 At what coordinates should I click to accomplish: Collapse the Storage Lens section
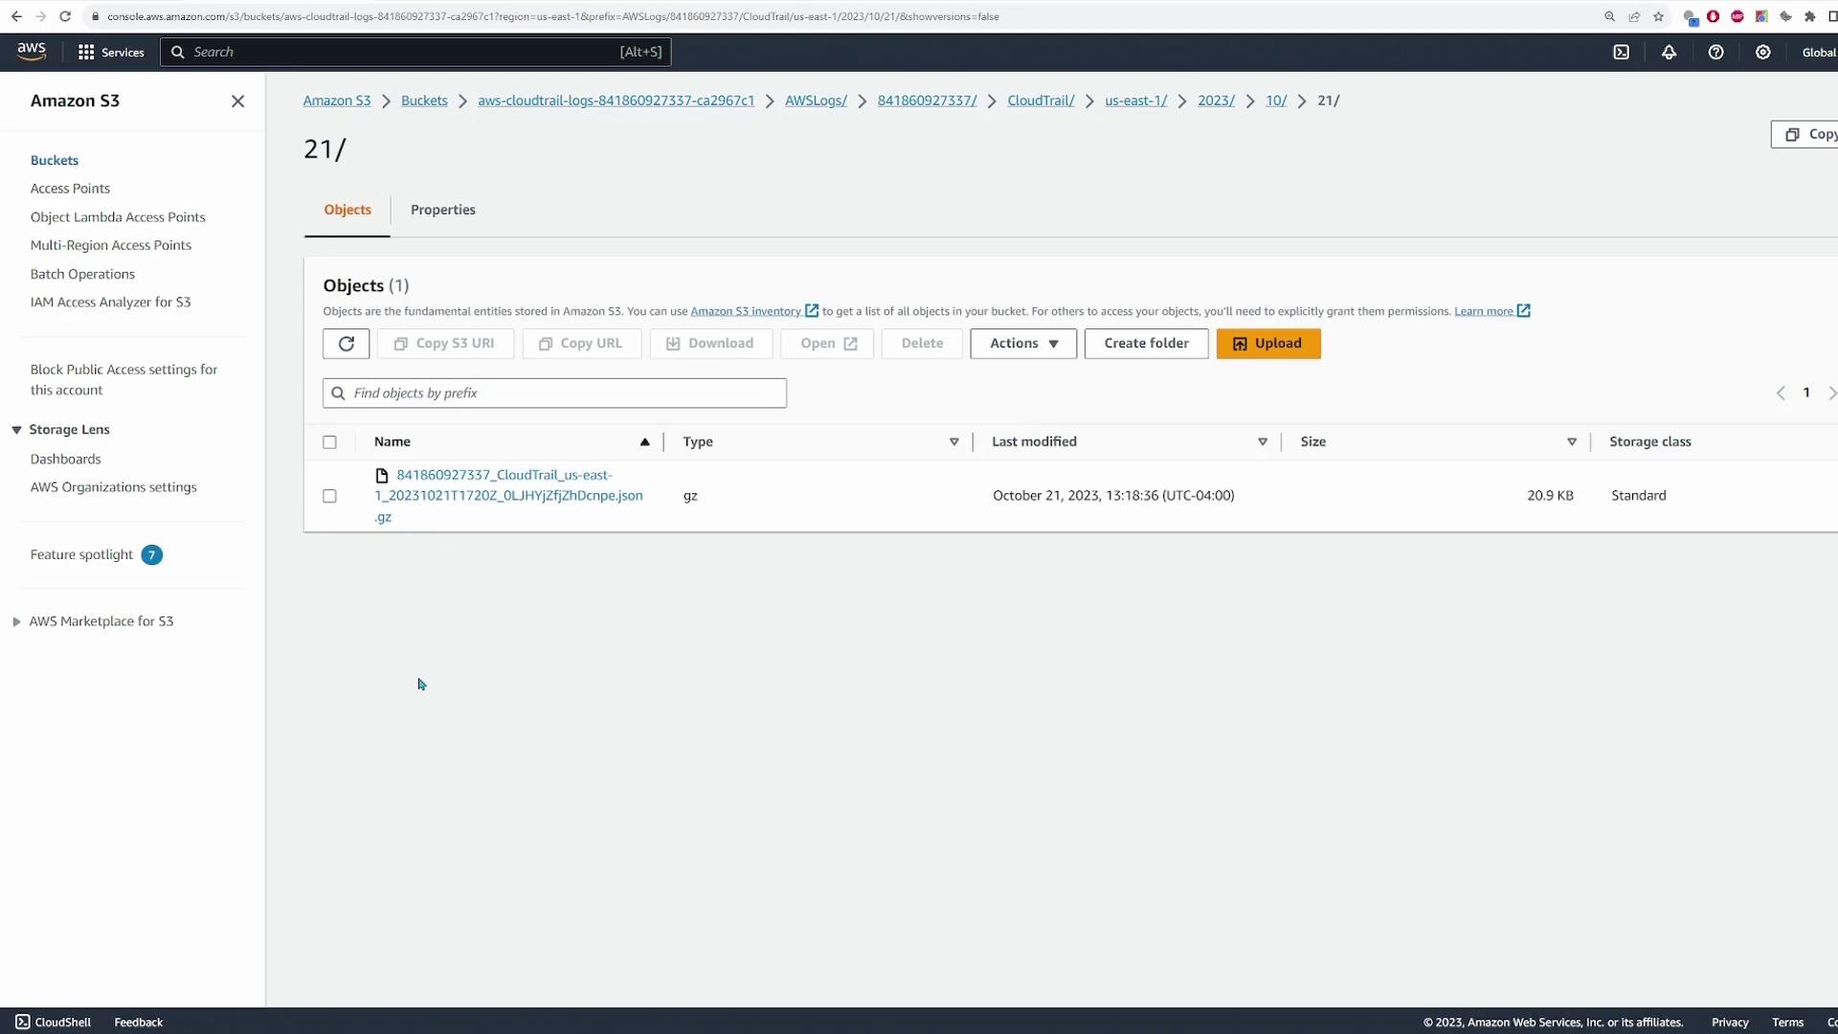pos(16,430)
